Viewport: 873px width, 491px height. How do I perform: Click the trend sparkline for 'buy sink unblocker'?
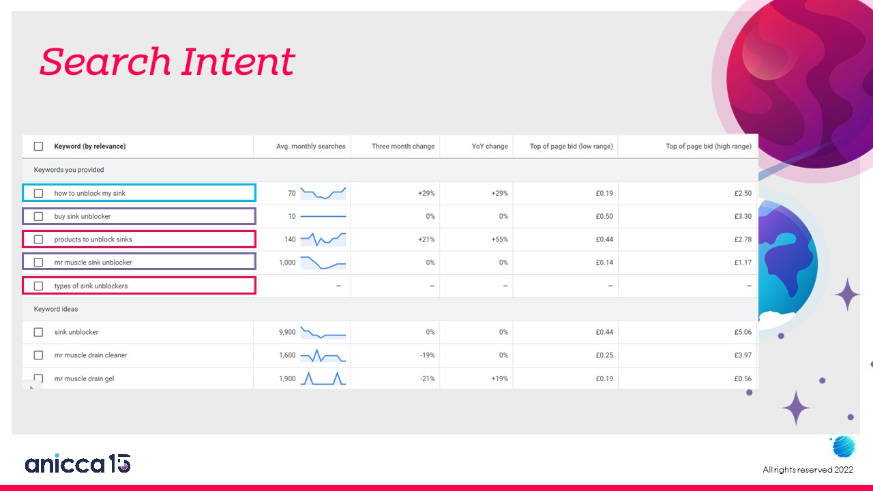323,216
